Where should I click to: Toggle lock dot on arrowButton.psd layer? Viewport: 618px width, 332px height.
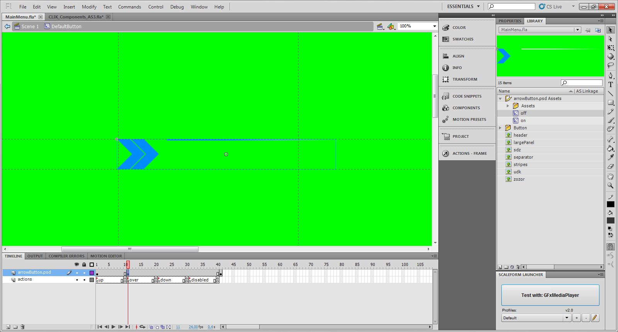84,273
